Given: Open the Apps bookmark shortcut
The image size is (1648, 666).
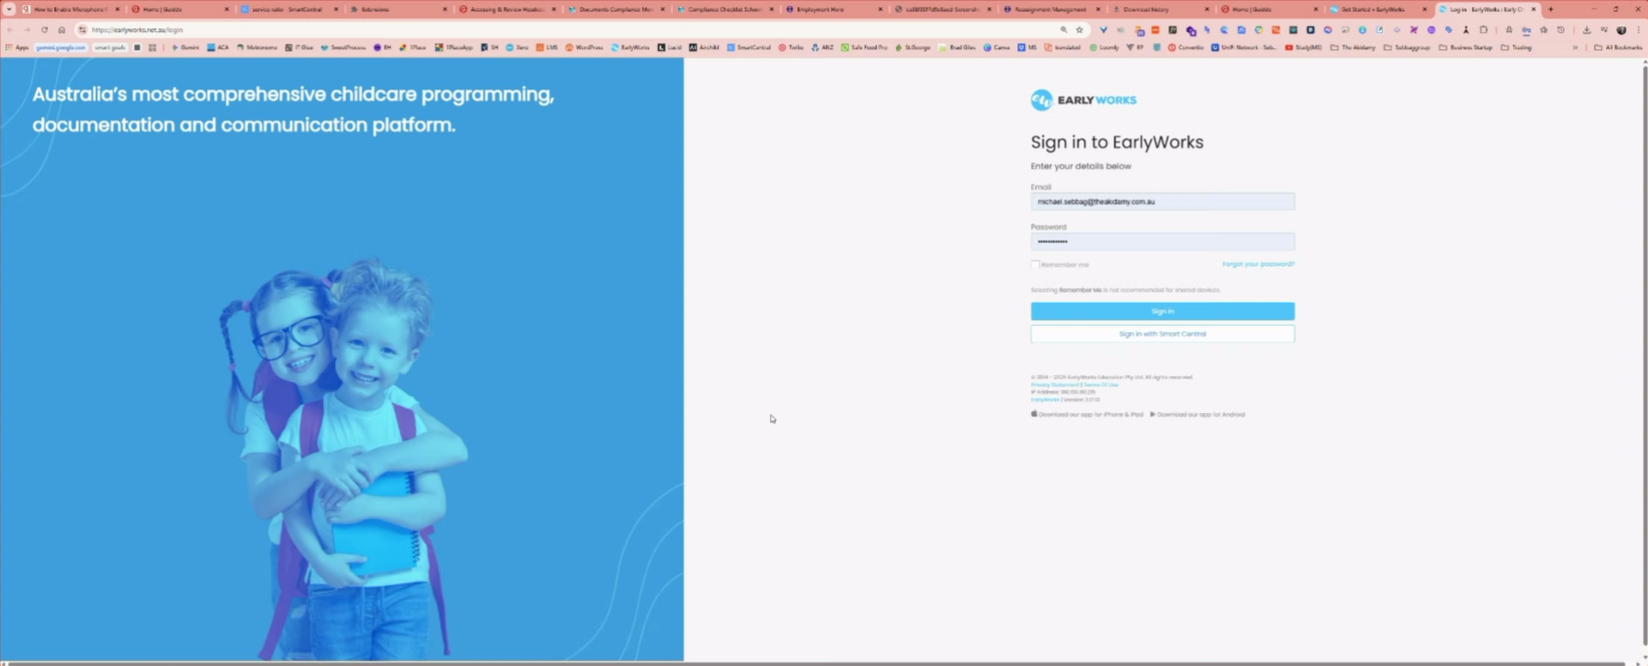Looking at the screenshot, I should coord(17,47).
